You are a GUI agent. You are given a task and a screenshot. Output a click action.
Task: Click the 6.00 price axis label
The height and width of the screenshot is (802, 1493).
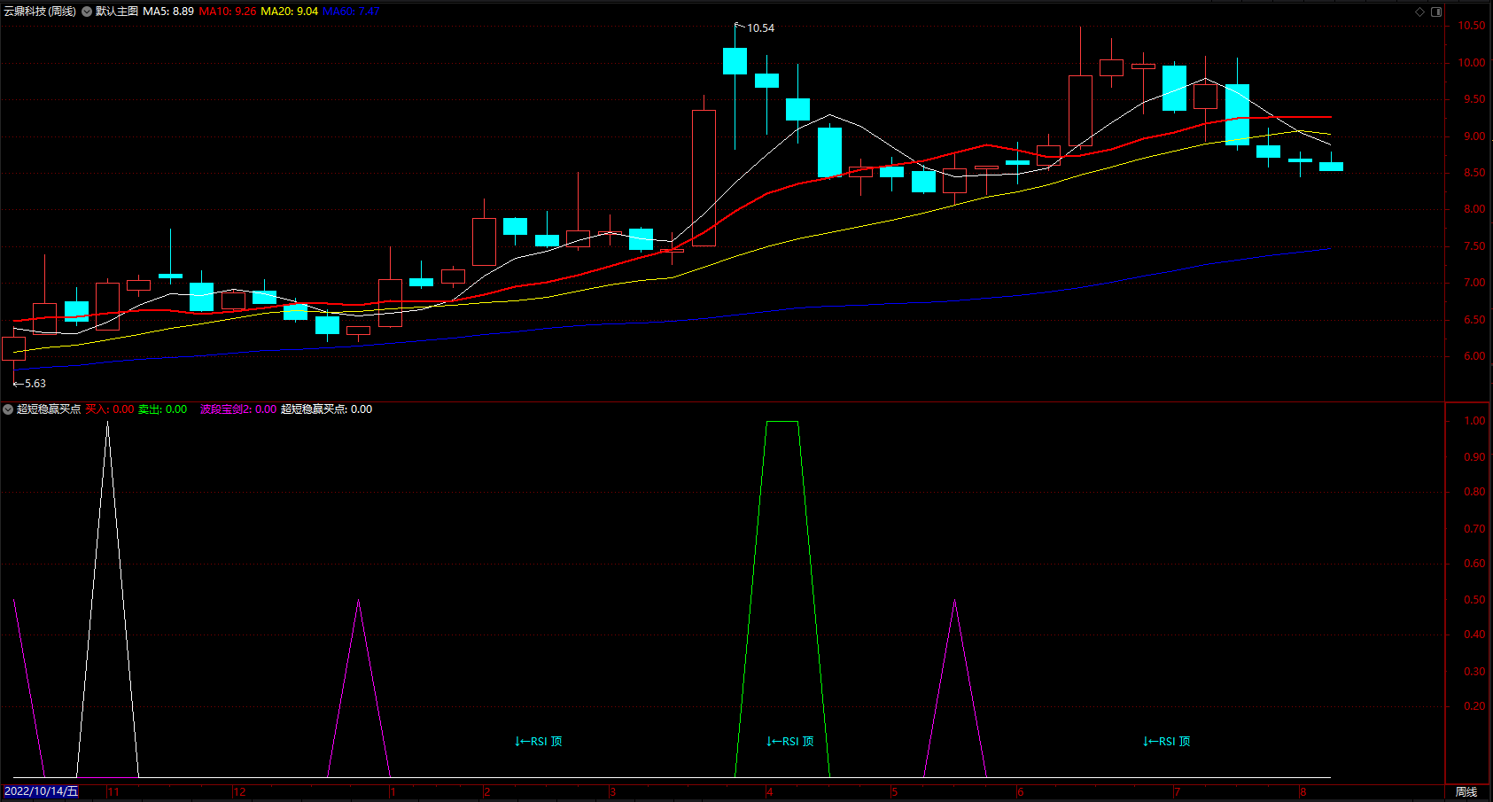[1474, 356]
